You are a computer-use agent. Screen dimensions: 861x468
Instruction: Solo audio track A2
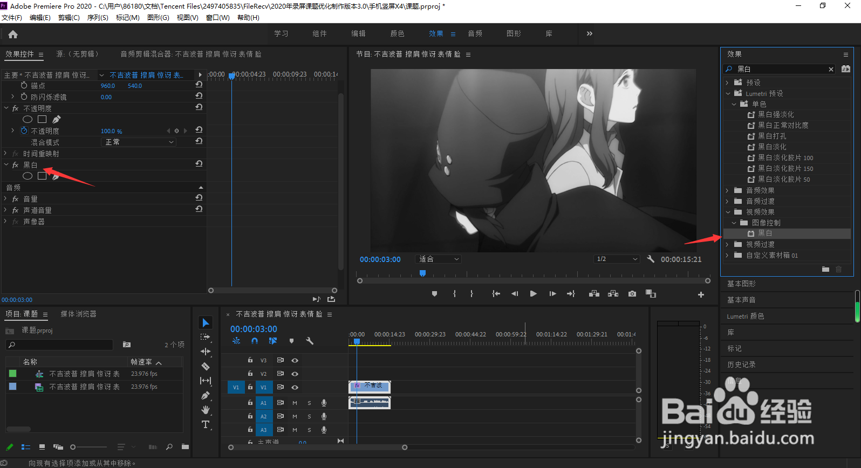309,416
